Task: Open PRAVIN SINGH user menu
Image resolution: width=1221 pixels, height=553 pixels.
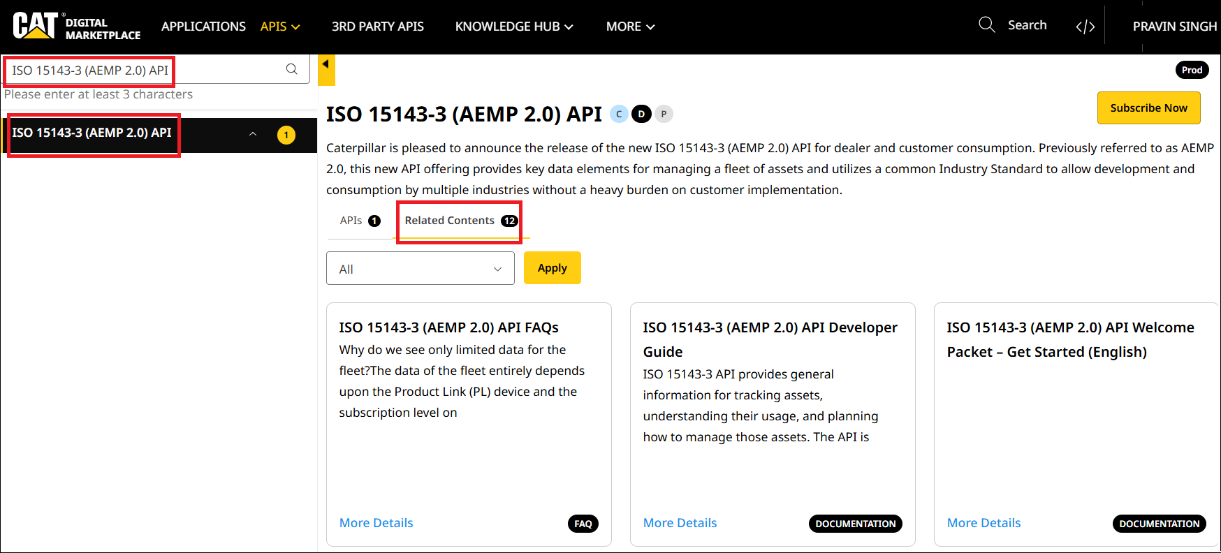Action: (x=1175, y=27)
